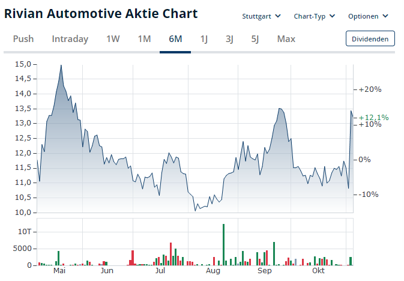
Task: Click the Sep month label
Action: tap(265, 271)
